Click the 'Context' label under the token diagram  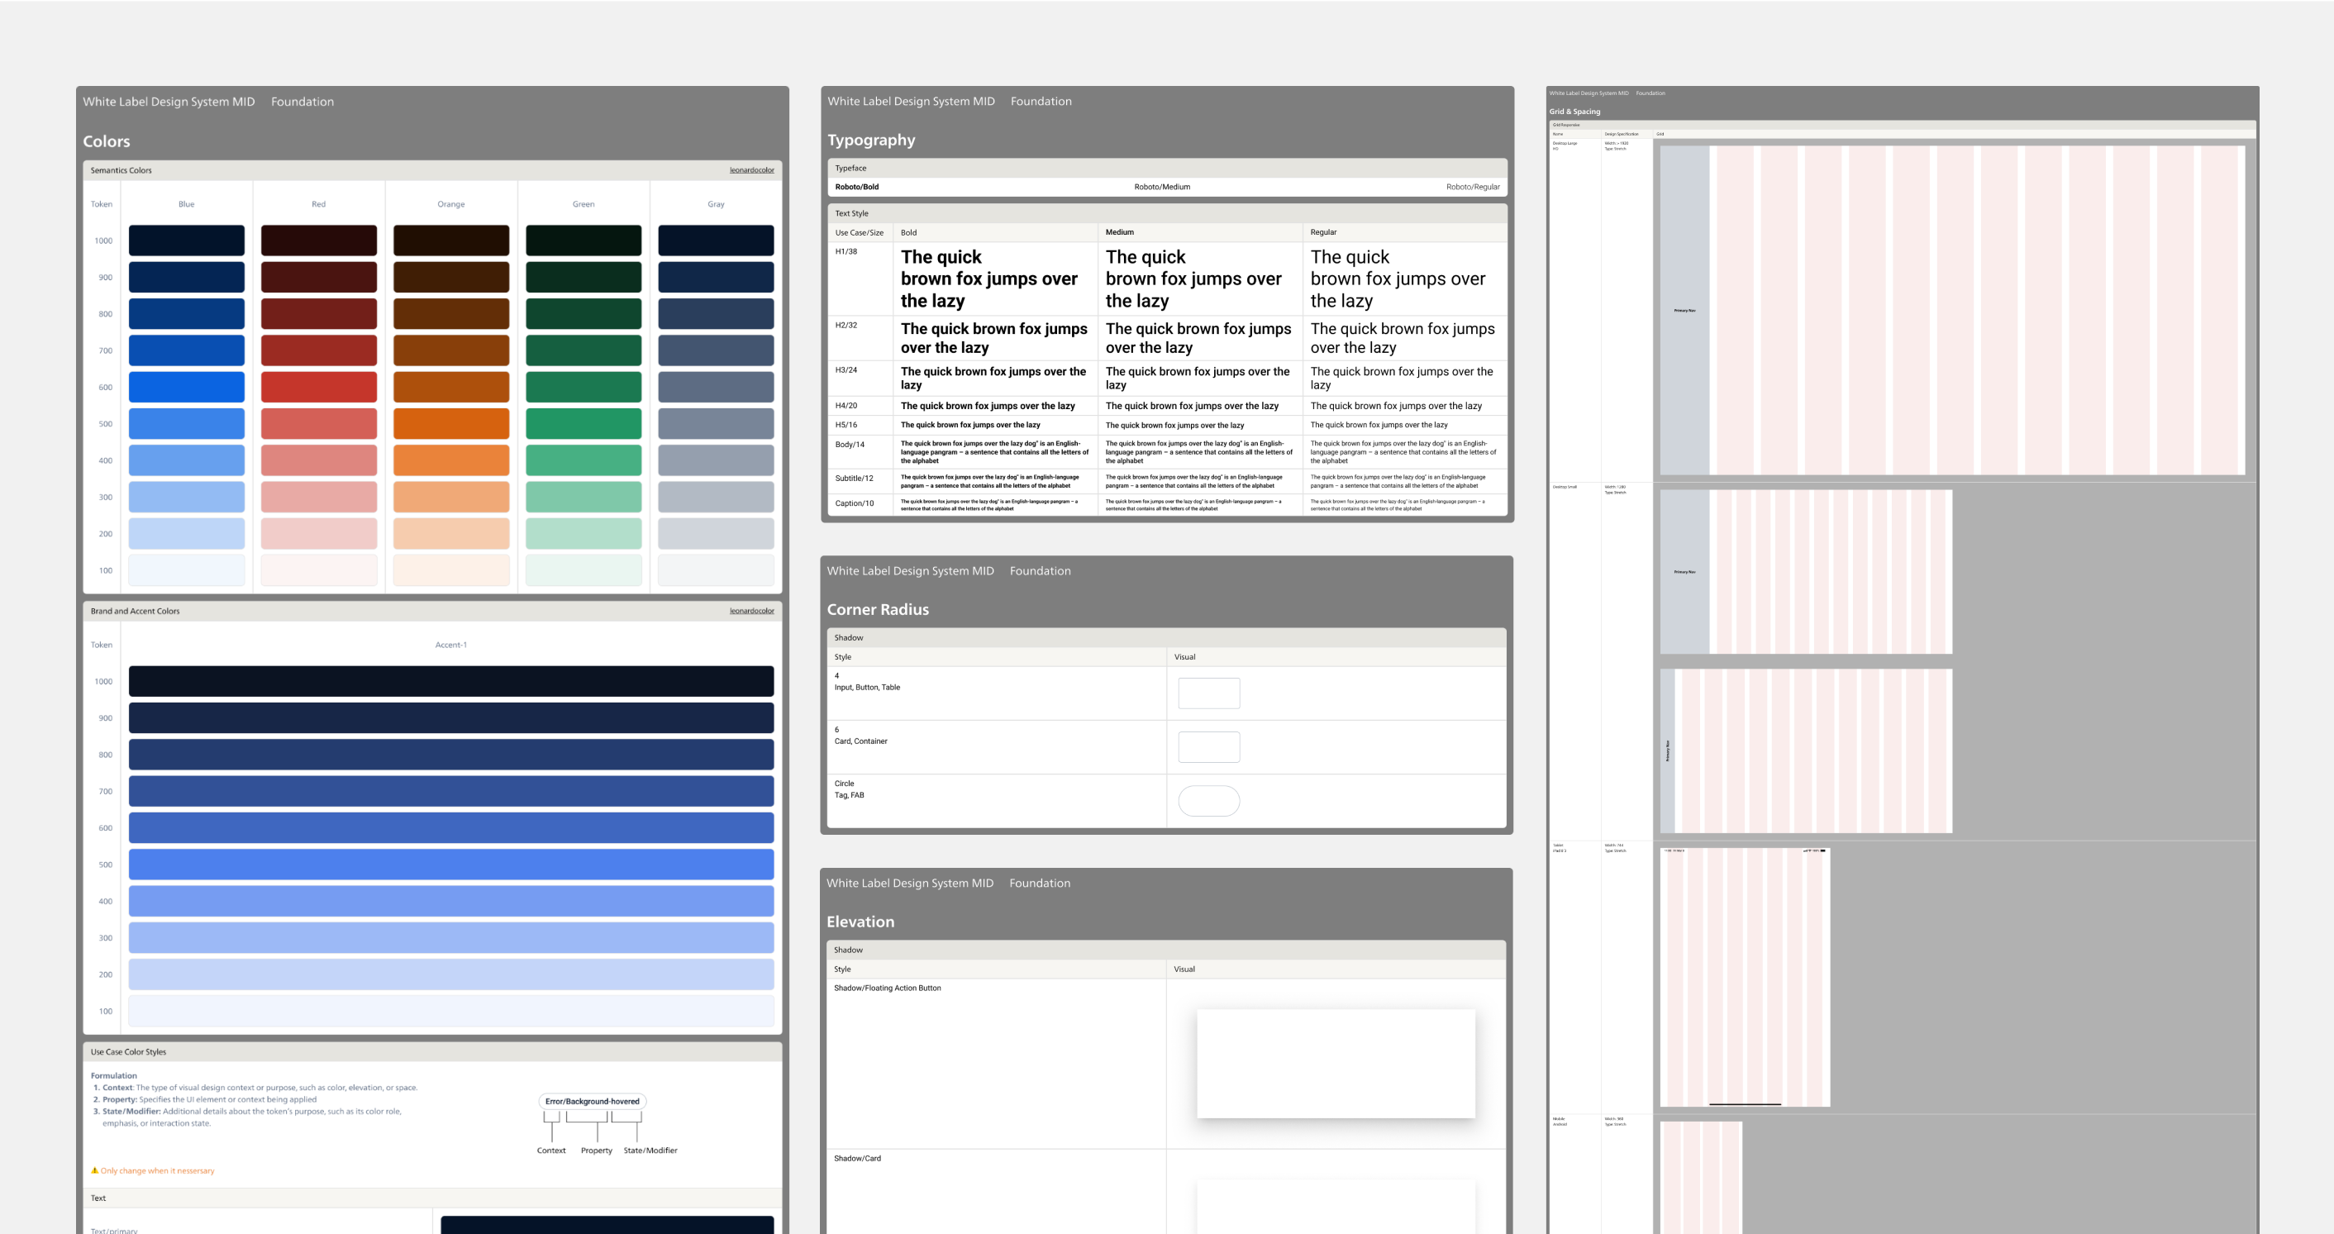(551, 1151)
